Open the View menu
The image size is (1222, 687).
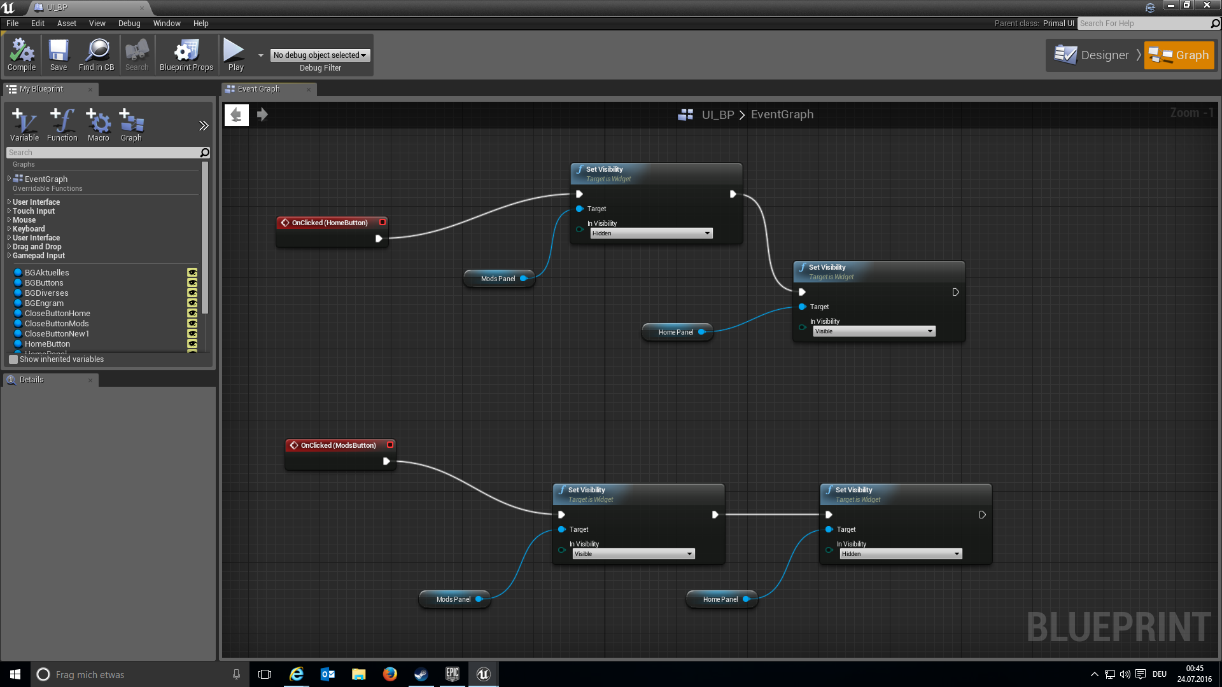[x=97, y=24]
